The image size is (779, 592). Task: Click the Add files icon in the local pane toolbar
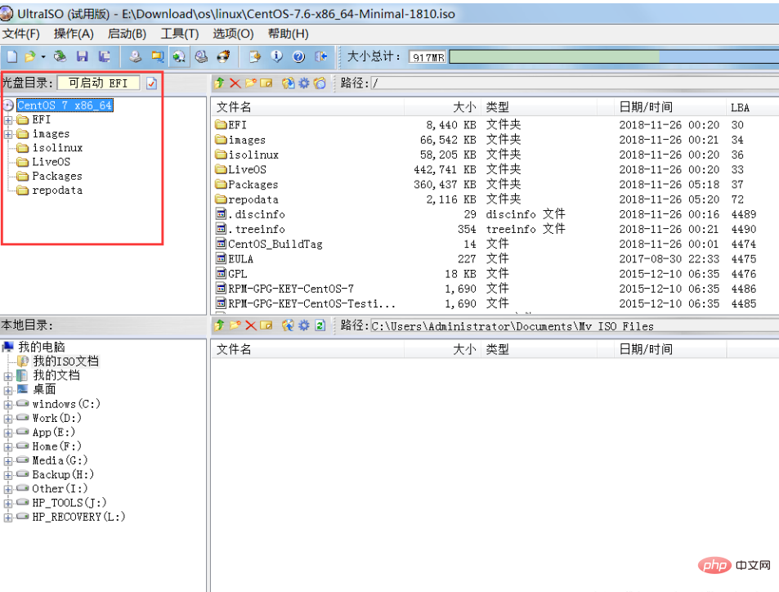coord(288,325)
